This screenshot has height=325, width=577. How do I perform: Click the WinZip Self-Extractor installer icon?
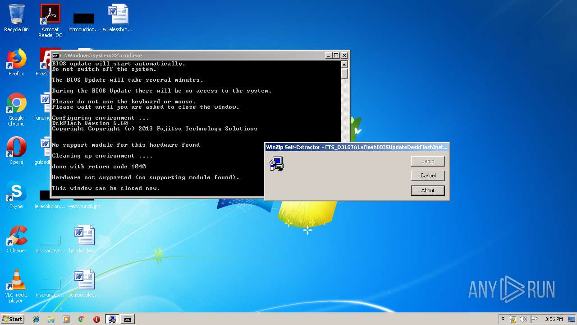[x=277, y=164]
